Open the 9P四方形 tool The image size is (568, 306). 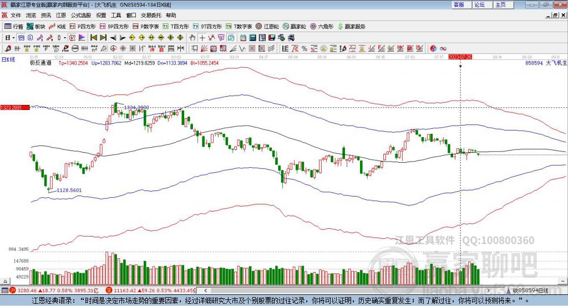[x=114, y=27]
